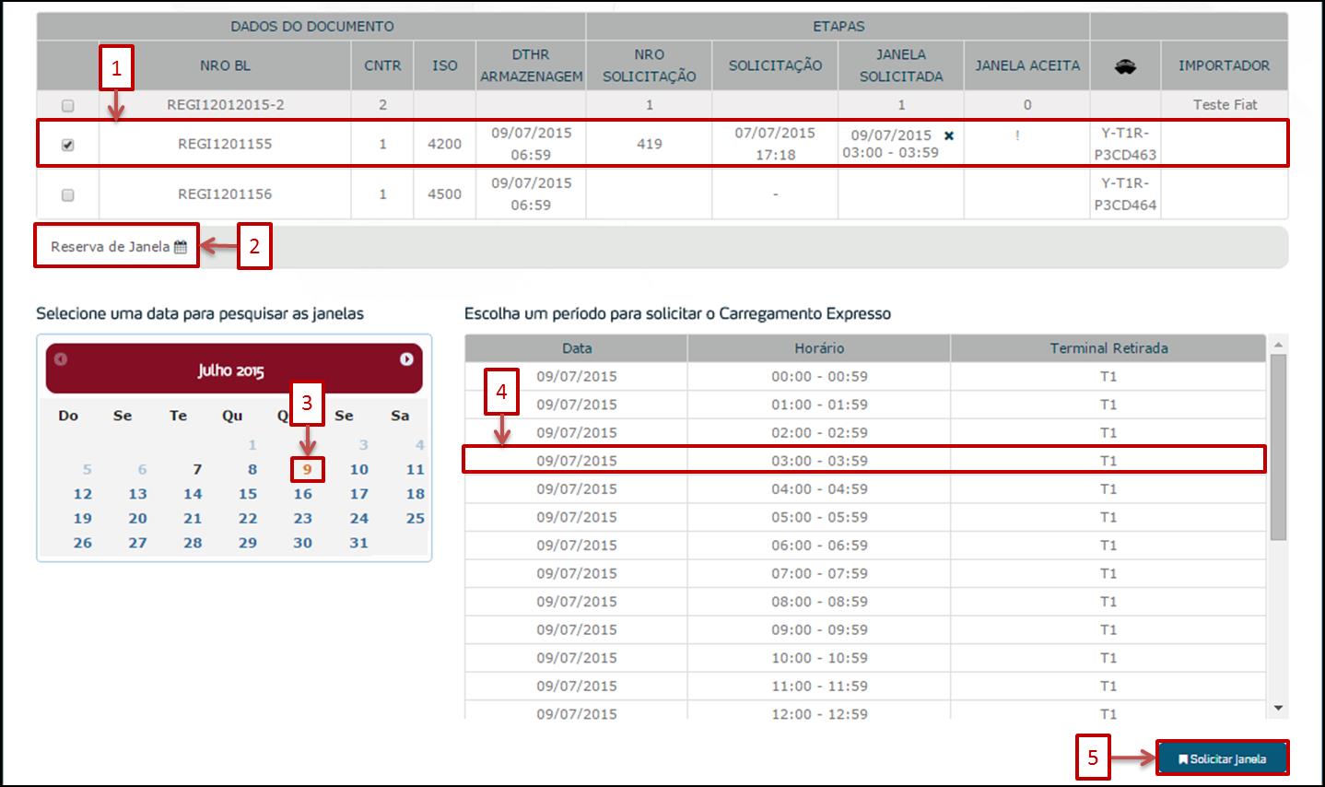Click the NRO SOLICITAÇÃO column header
The width and height of the screenshot is (1325, 787).
649,65
